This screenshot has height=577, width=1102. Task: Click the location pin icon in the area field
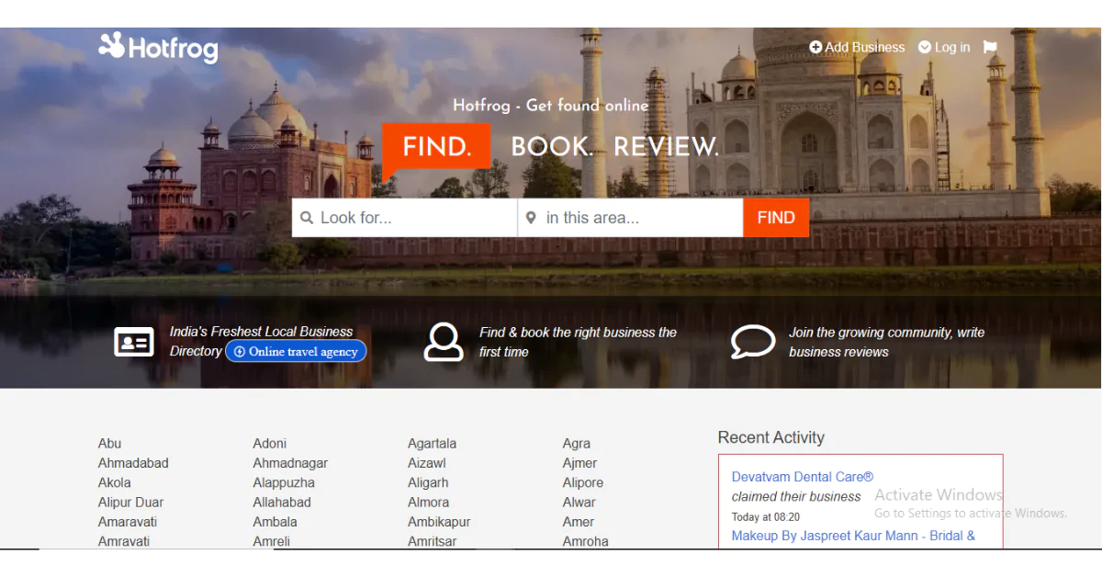point(531,218)
